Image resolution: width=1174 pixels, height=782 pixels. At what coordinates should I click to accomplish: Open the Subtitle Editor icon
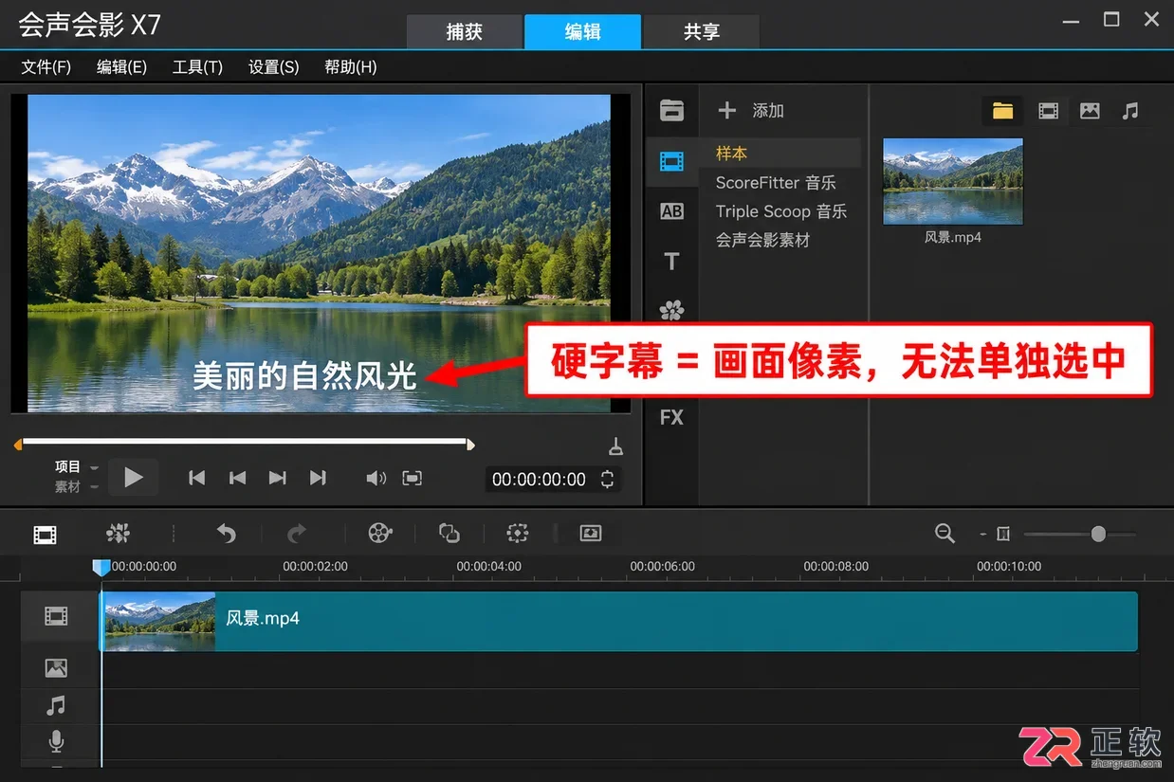590,534
